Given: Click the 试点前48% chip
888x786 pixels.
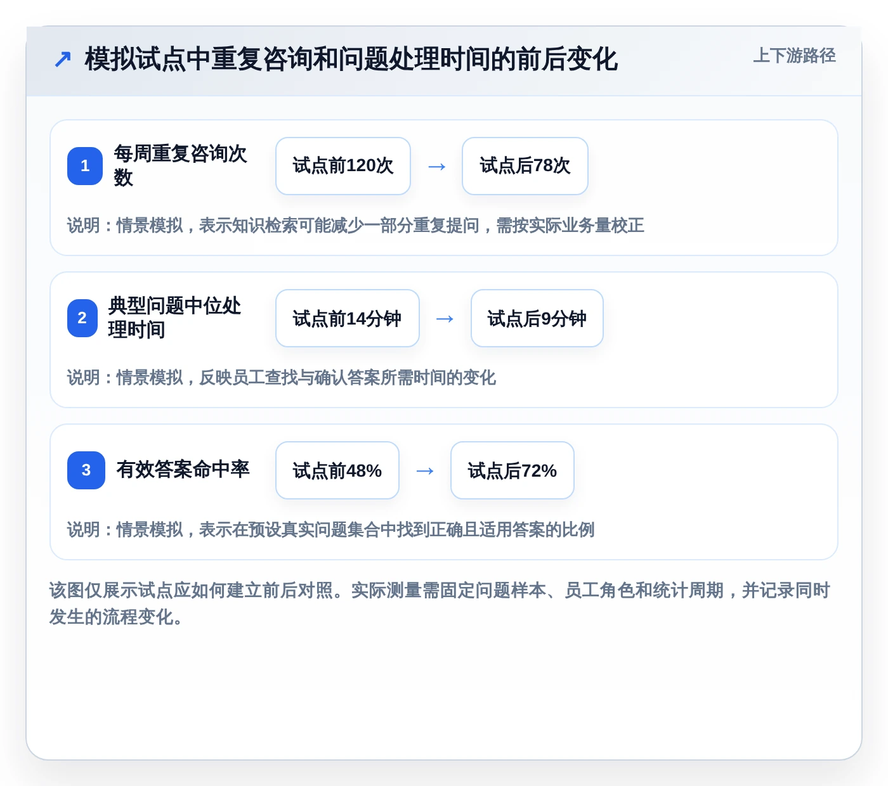Looking at the screenshot, I should click(337, 470).
